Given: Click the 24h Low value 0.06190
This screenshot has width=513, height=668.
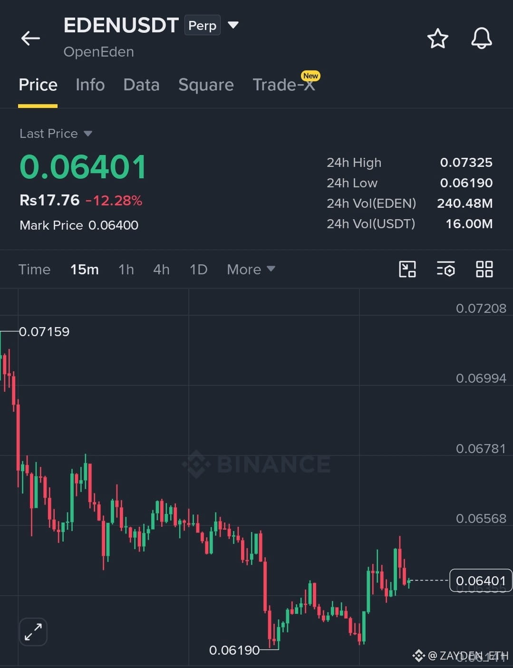Looking at the screenshot, I should (466, 183).
